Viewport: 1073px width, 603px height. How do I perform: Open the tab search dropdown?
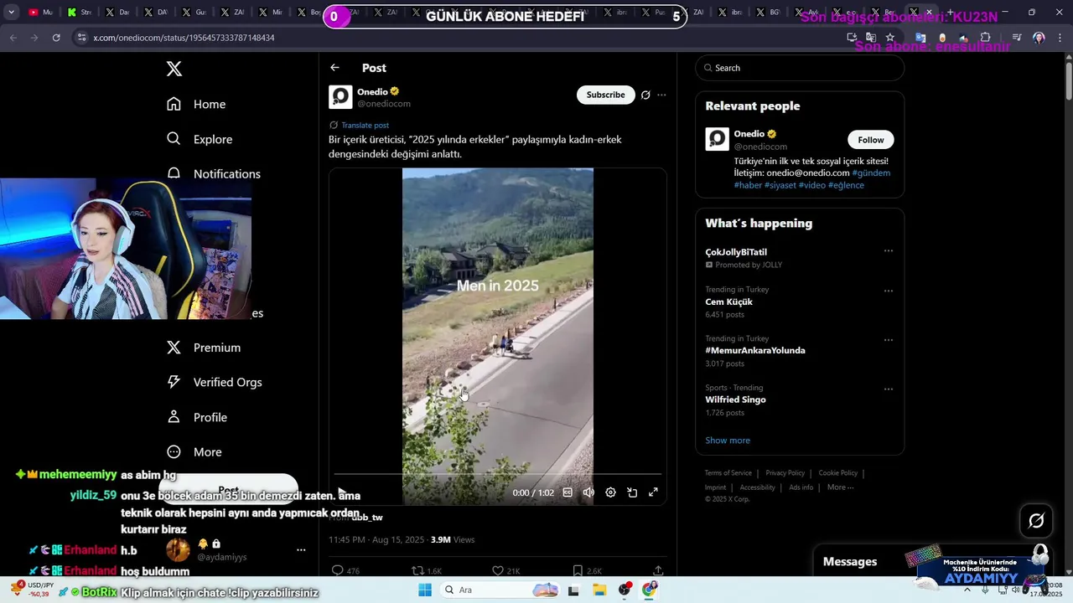click(11, 13)
